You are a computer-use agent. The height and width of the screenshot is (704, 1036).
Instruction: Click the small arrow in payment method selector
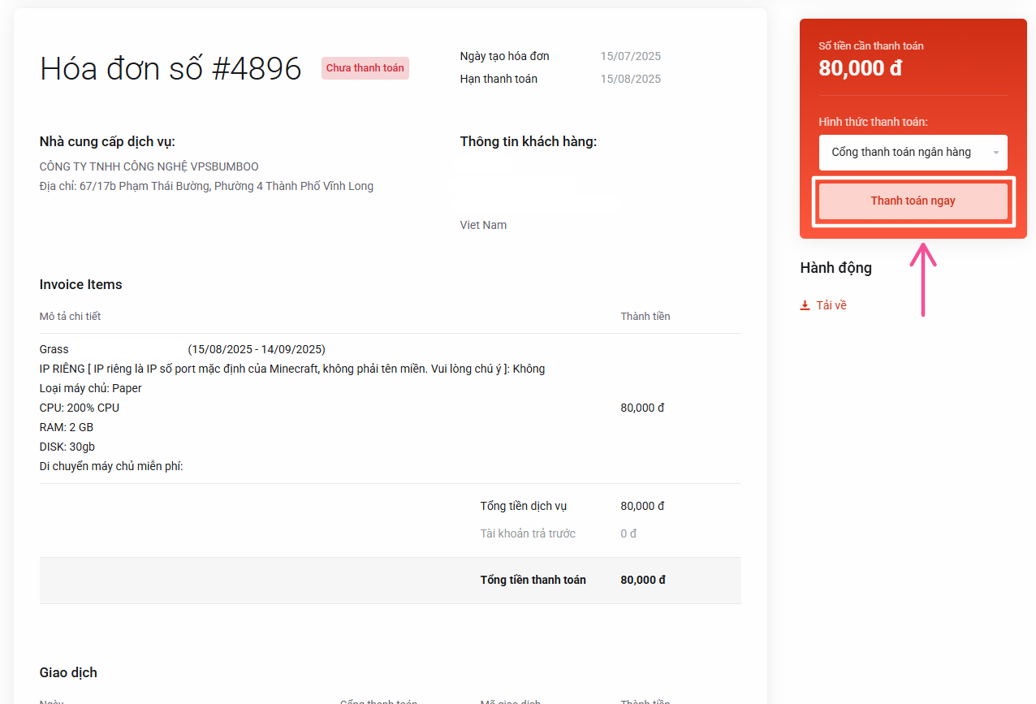click(996, 153)
